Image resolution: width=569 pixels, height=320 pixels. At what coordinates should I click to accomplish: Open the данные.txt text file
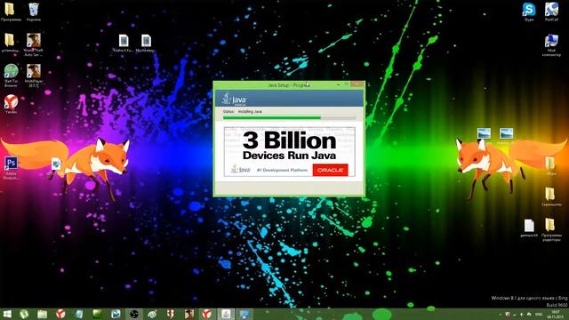click(x=529, y=228)
